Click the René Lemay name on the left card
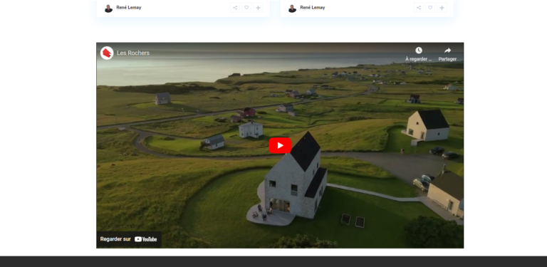This screenshot has width=547, height=267. (x=129, y=8)
